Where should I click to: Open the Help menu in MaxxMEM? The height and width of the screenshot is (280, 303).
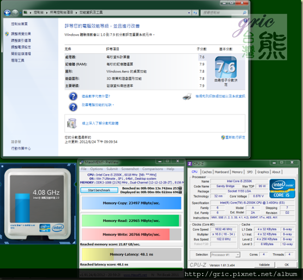pos(171,169)
